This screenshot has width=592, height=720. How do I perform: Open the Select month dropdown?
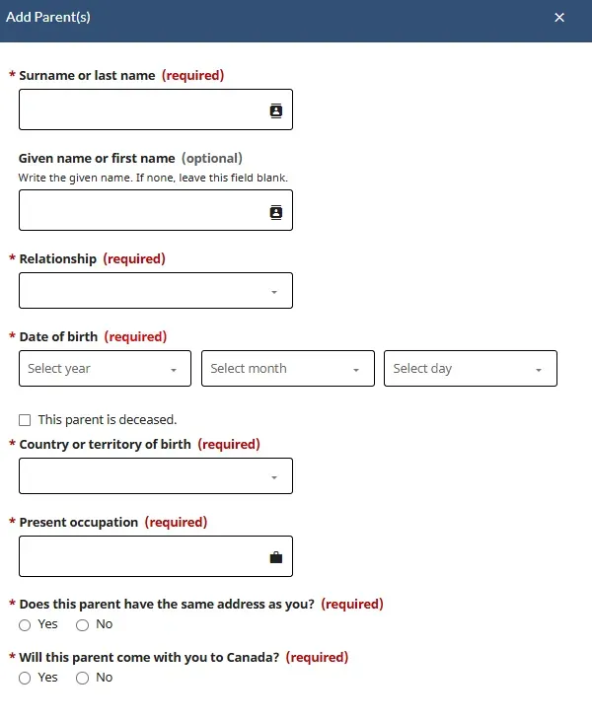[x=287, y=369]
